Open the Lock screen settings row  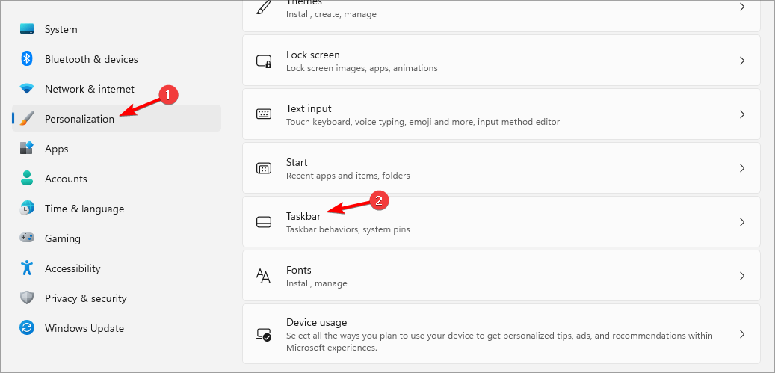point(501,61)
